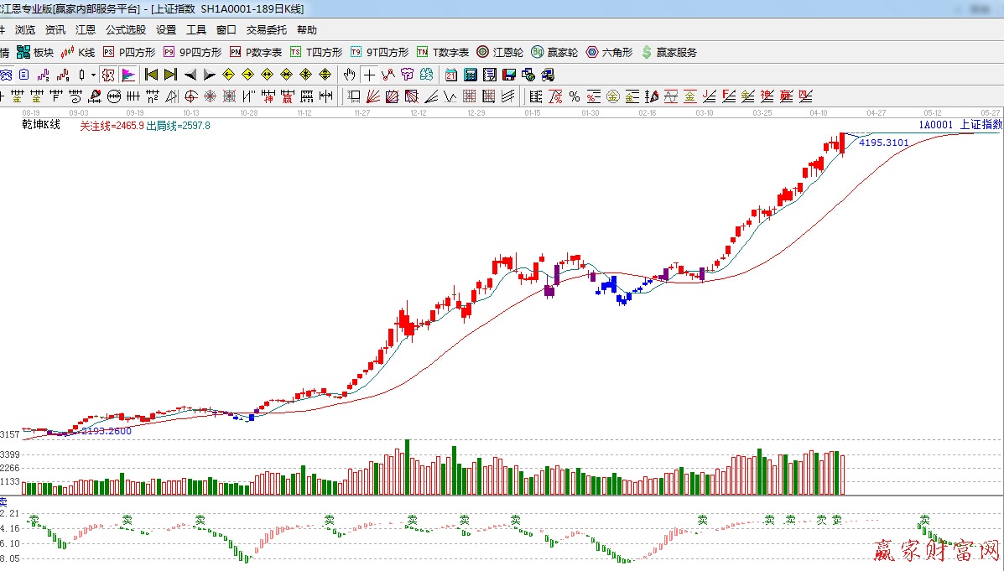
Task: Open the P四方形 square tool
Action: (x=129, y=52)
